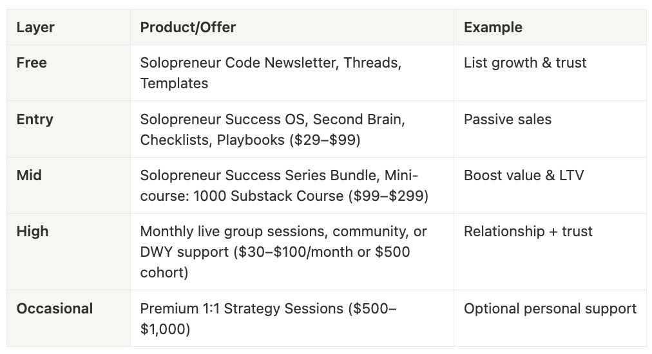Viewport: 652px width, 354px height.
Task: Click the Solopreneur Success OS cell
Action: [292, 129]
